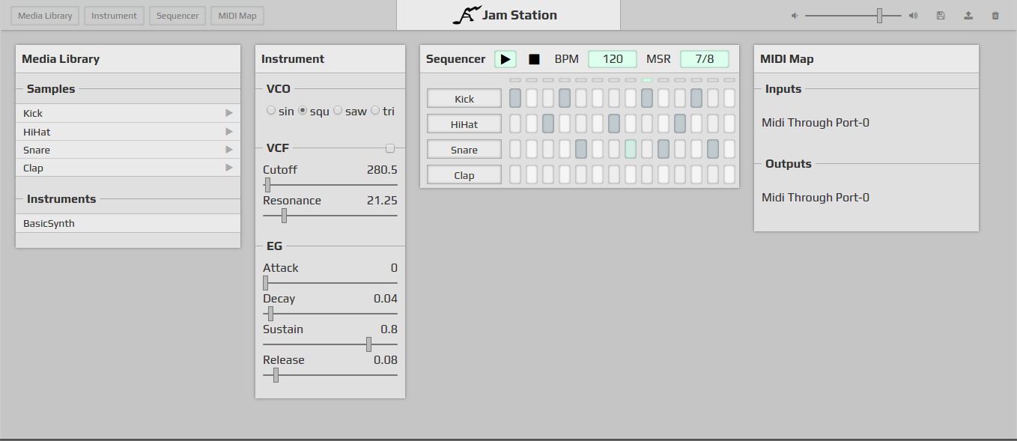Toggle the third step in the HiHat row
Image resolution: width=1017 pixels, height=441 pixels.
tap(548, 124)
